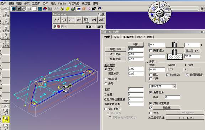The height and width of the screenshot is (130, 205).
Task: Enable the 快速移动 checkbox
Action: click(x=151, y=50)
